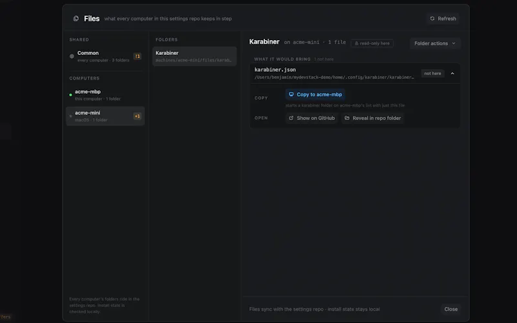
Task: Click Reveal in repo folder
Action: (373, 118)
